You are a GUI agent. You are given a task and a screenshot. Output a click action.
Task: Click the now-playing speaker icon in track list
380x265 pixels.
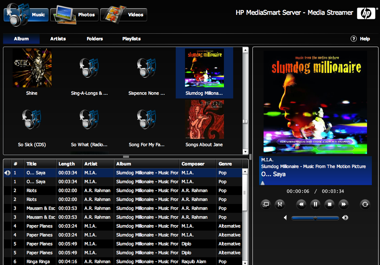tap(7, 173)
